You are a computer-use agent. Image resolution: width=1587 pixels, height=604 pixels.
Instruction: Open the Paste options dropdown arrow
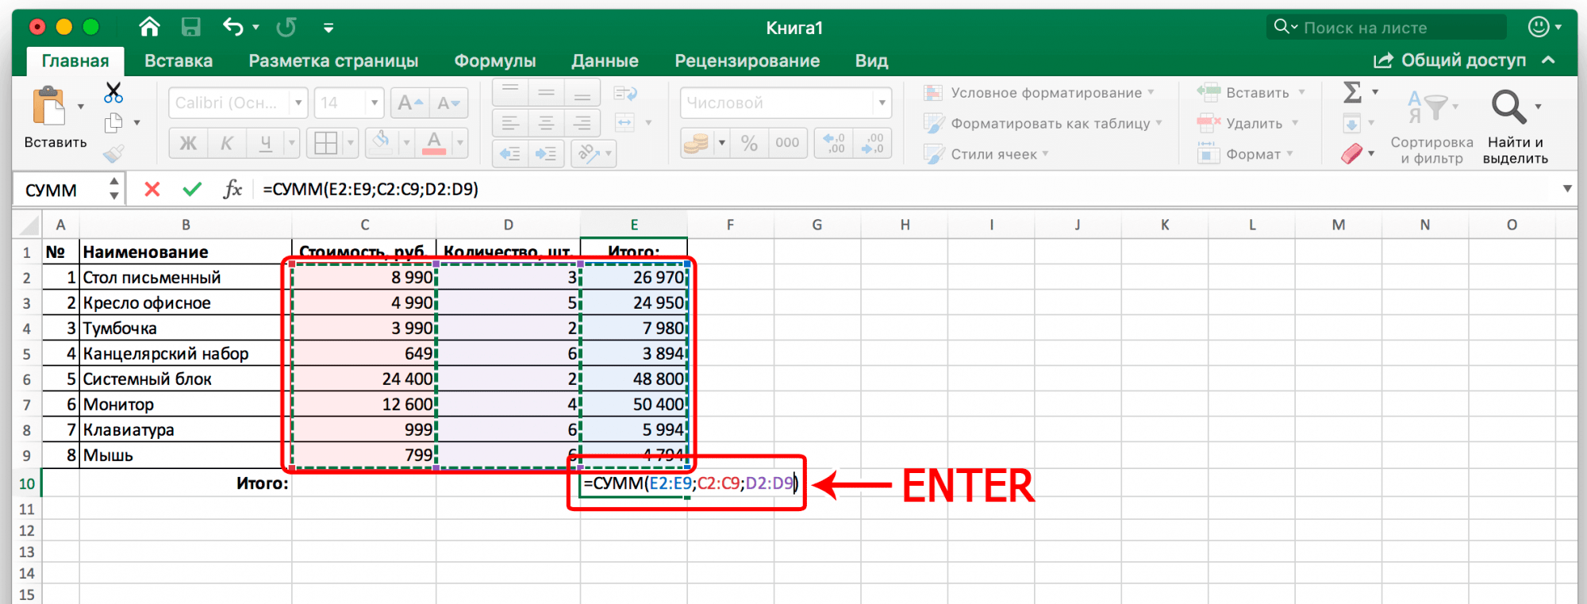pos(80,106)
